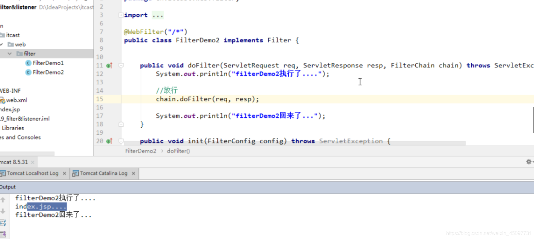Collapse init method with fold marker on line 20

121,141
